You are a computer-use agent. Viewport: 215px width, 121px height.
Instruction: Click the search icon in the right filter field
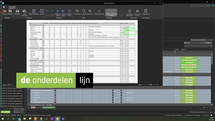pyautogui.click(x=211, y=46)
